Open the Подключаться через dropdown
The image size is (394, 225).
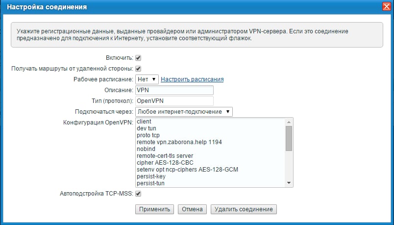click(x=184, y=112)
